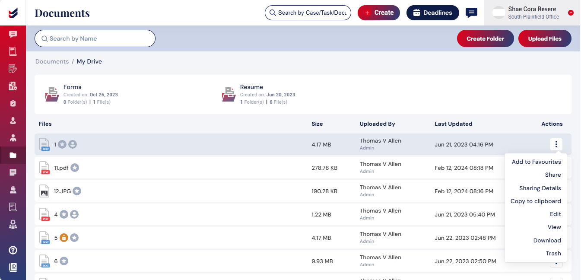The image size is (581, 280).
Task: Click the South Plainfield Office label
Action: click(x=533, y=17)
